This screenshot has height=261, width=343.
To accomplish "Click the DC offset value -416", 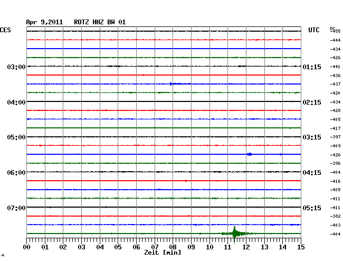I will 335,181.
